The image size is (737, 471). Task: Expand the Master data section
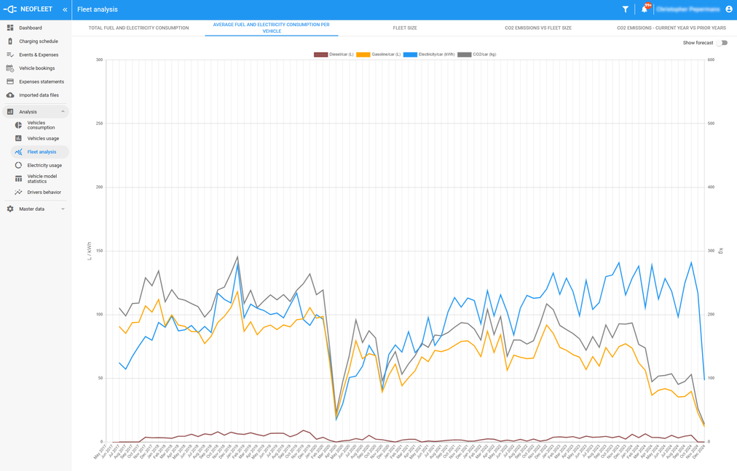click(31, 209)
